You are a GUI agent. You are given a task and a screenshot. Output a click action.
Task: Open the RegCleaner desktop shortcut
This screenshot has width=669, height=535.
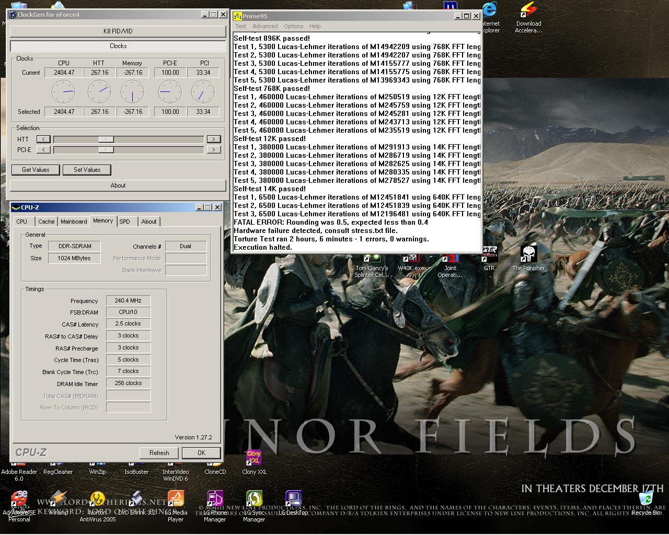pyautogui.click(x=58, y=469)
